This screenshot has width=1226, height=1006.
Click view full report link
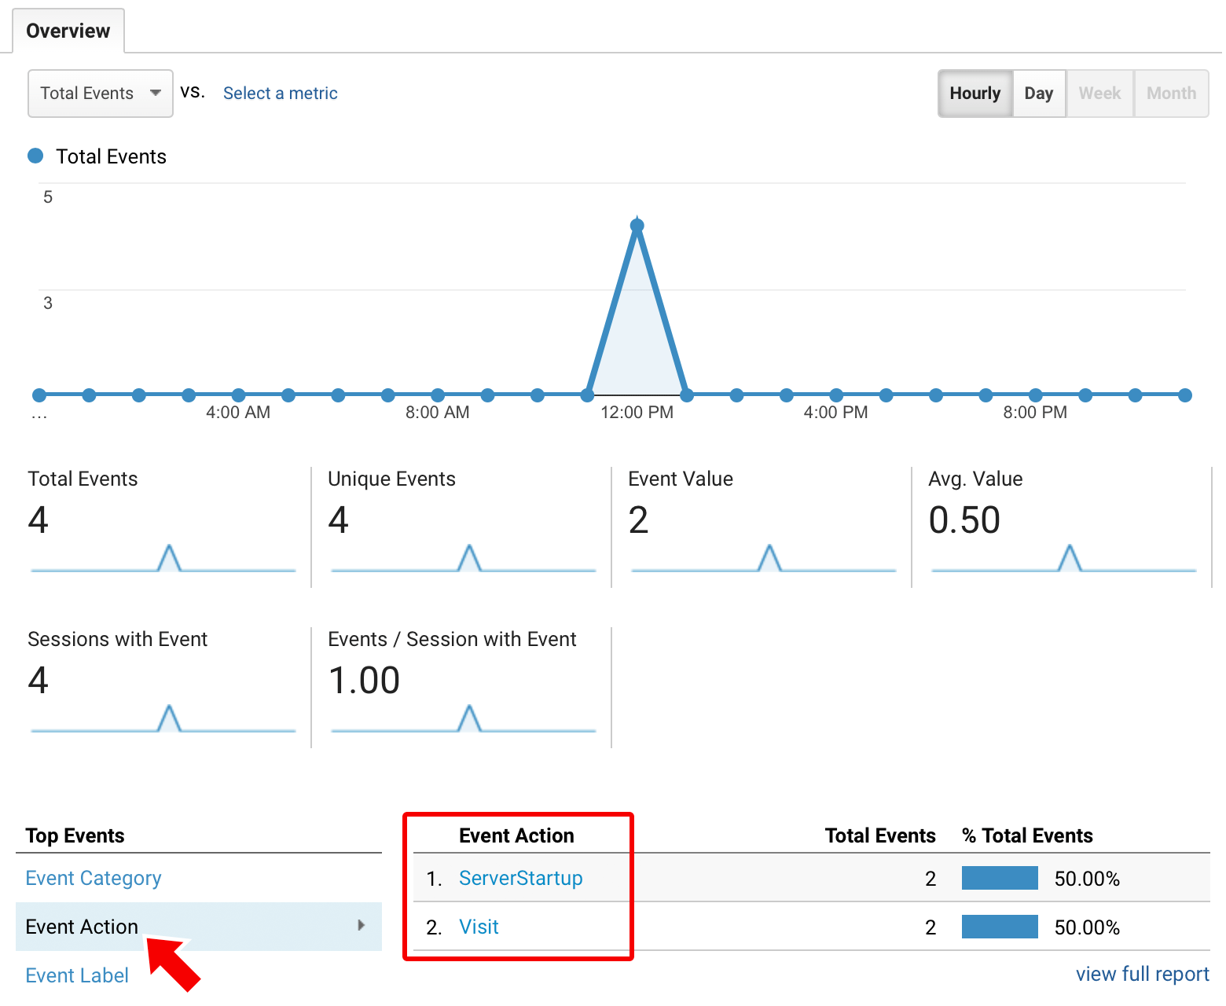coord(1142,974)
